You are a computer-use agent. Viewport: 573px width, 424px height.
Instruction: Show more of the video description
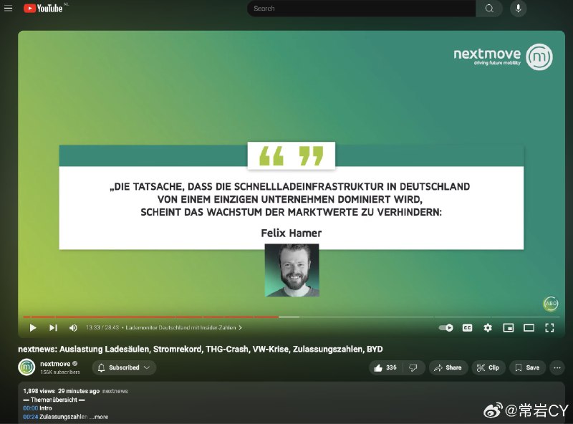[101, 417]
